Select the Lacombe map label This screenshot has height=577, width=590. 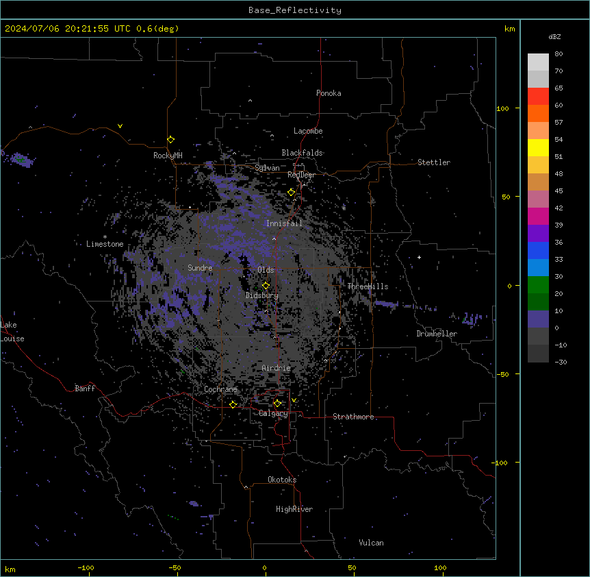pyautogui.click(x=308, y=131)
